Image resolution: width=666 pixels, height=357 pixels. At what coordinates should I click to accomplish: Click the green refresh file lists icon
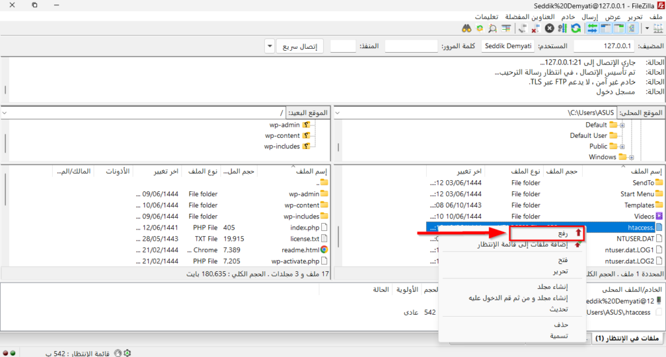click(576, 29)
